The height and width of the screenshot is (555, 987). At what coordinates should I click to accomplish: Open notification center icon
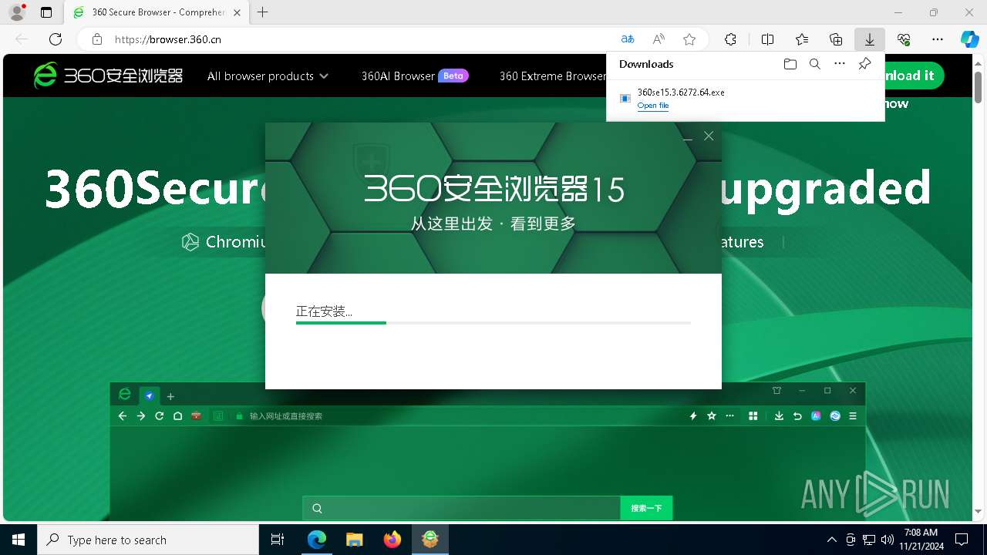click(962, 540)
